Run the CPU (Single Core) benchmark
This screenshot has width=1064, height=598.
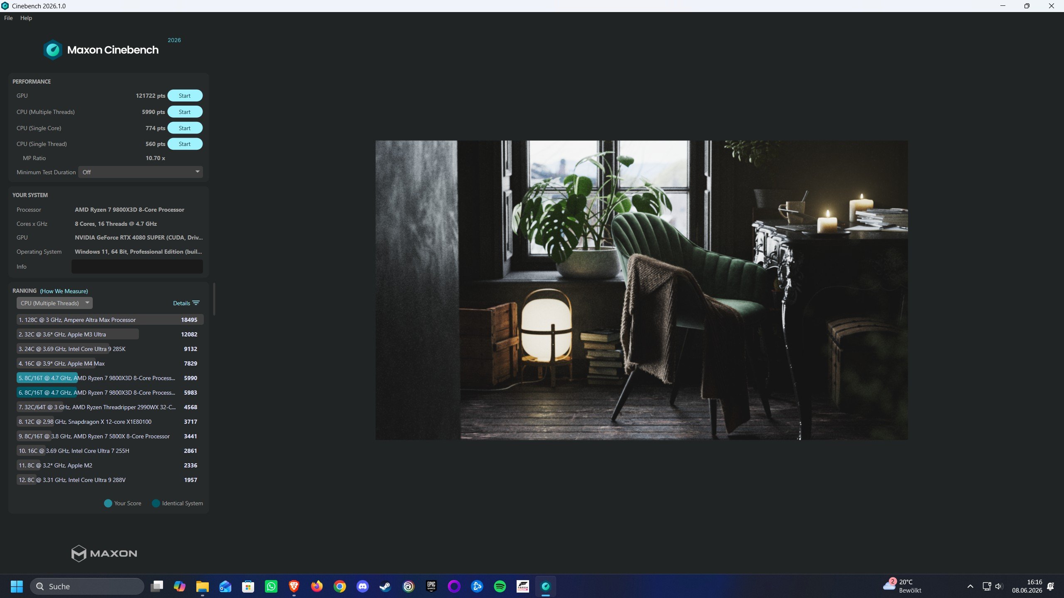[185, 128]
